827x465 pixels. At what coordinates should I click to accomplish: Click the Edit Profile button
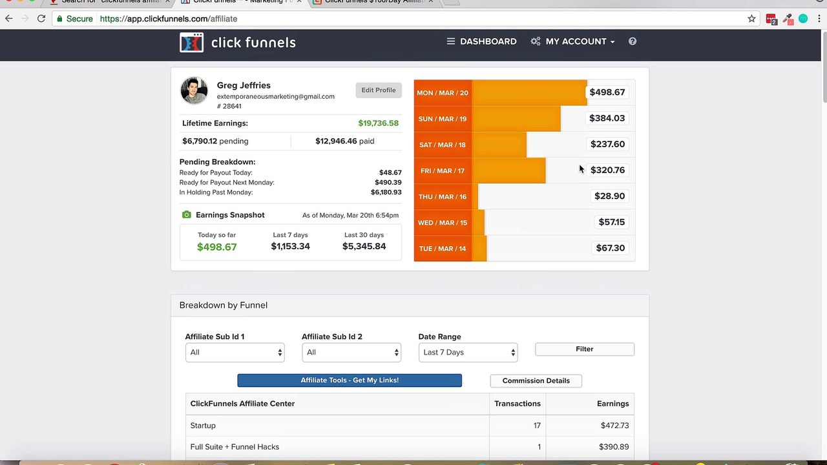pos(379,90)
